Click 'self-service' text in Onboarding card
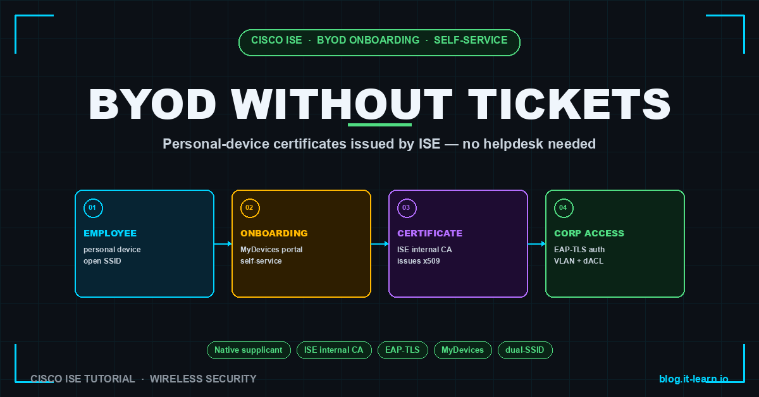 [x=261, y=261]
